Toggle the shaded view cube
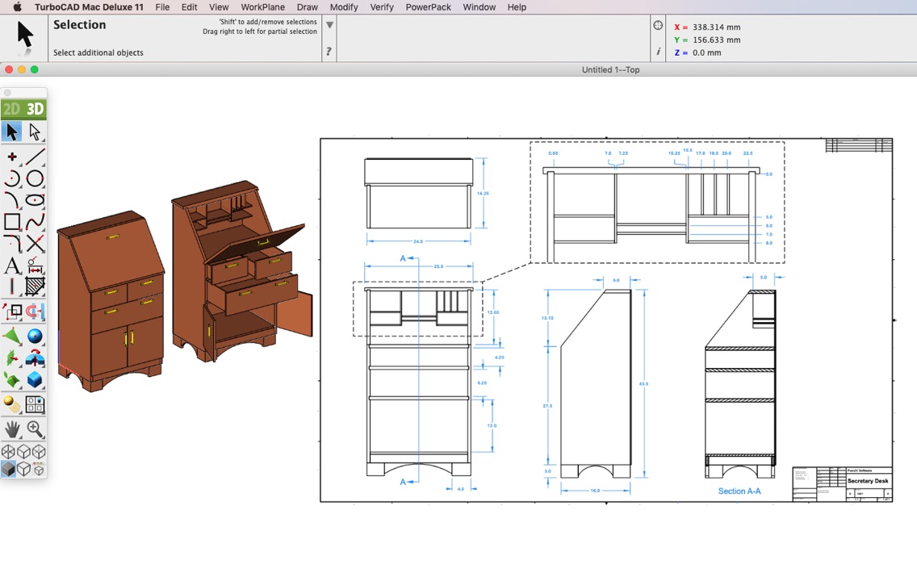Viewport: 917px width, 573px height. coord(10,466)
